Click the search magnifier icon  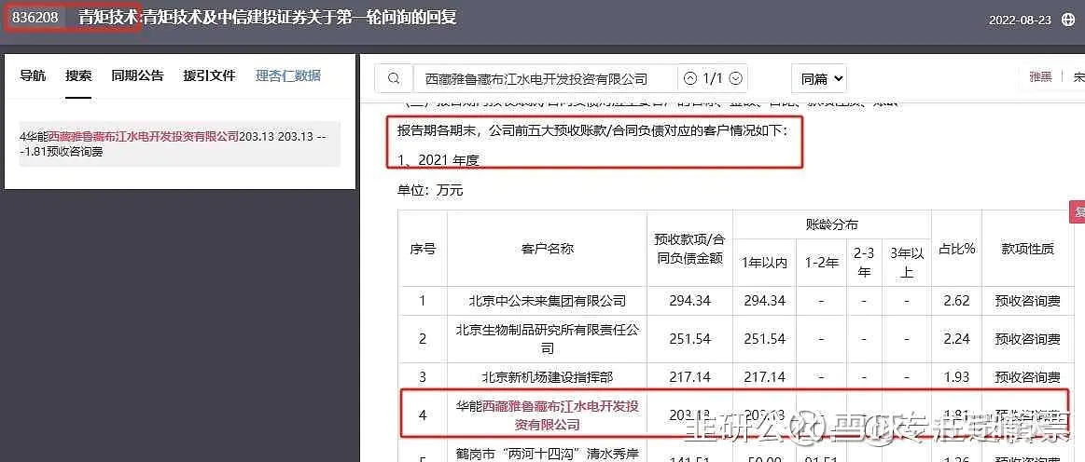(x=394, y=79)
